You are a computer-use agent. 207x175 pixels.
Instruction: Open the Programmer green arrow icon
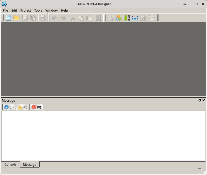pos(127,18)
